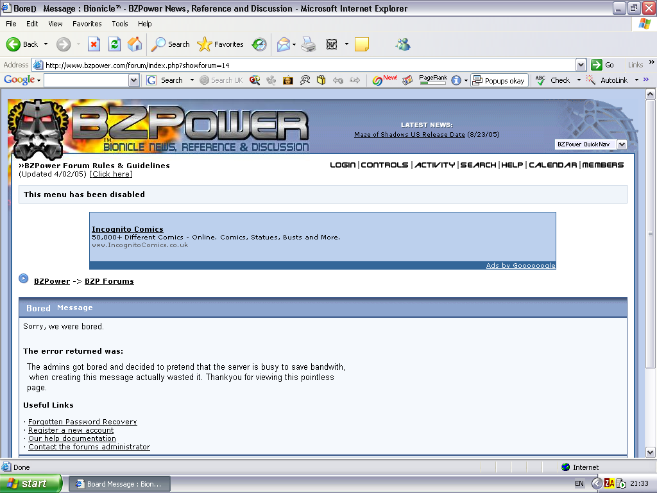Open the Favorites star panel

(x=220, y=44)
